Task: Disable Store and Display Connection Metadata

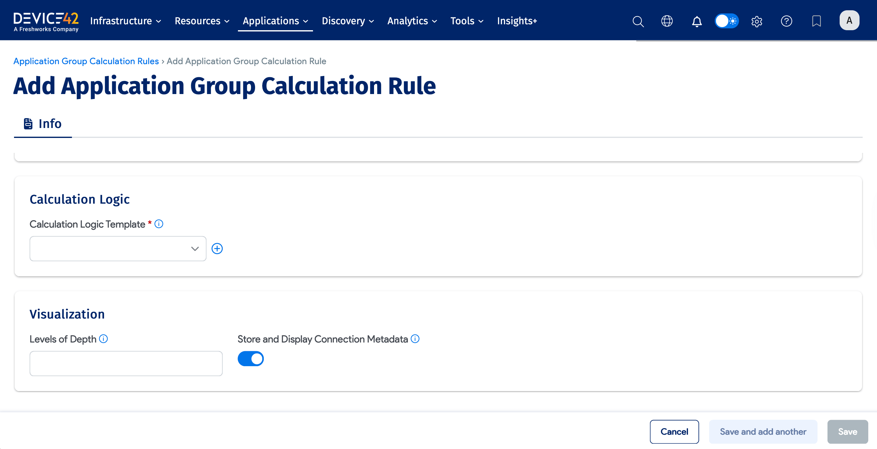Action: point(251,358)
